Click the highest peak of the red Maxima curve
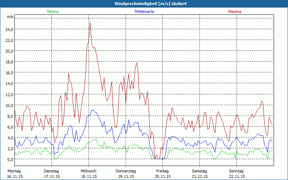Screen dimensions: 288x180 (x=90, y=22)
